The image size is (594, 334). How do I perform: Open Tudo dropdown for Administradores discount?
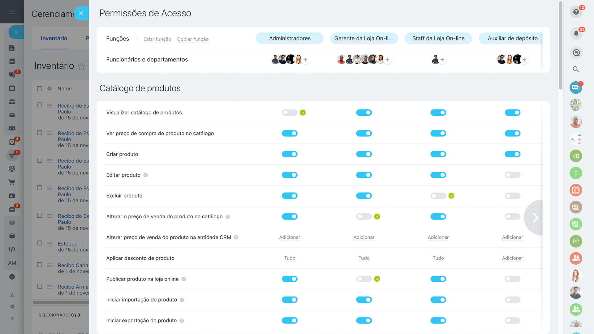290,258
